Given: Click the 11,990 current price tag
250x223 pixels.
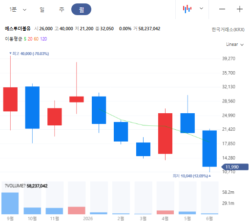Looking at the screenshot, I should [x=235, y=167].
